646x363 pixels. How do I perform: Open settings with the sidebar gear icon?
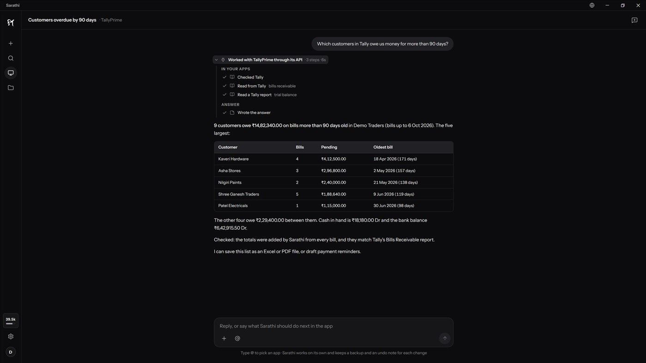(11, 337)
